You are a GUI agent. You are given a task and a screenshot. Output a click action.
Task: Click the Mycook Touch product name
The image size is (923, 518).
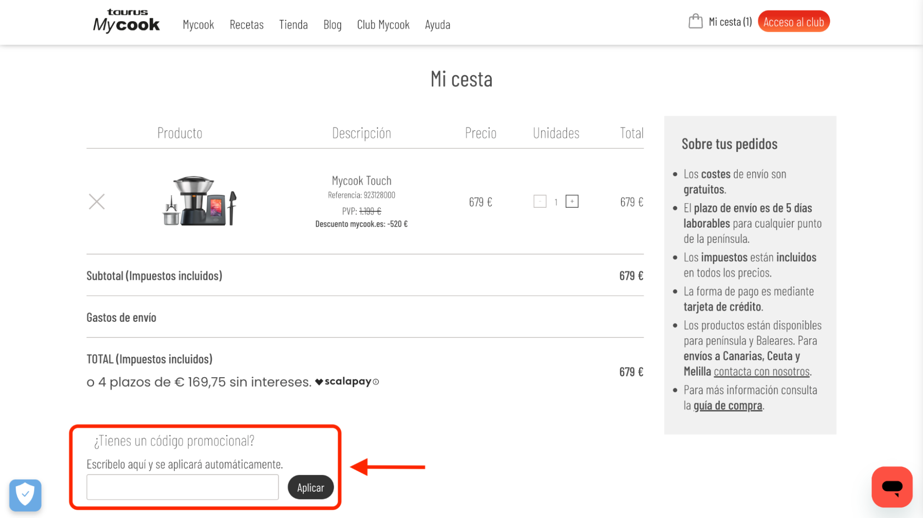362,181
